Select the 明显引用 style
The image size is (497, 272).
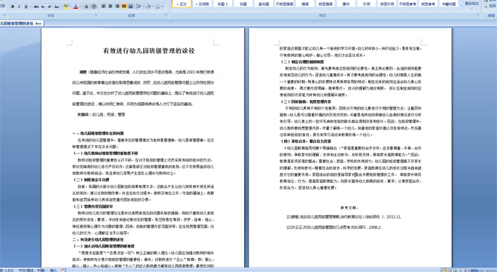click(387, 4)
